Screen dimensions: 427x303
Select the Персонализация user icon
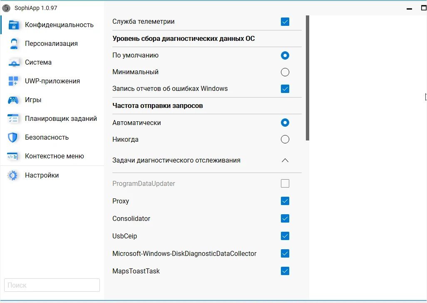[x=14, y=44]
